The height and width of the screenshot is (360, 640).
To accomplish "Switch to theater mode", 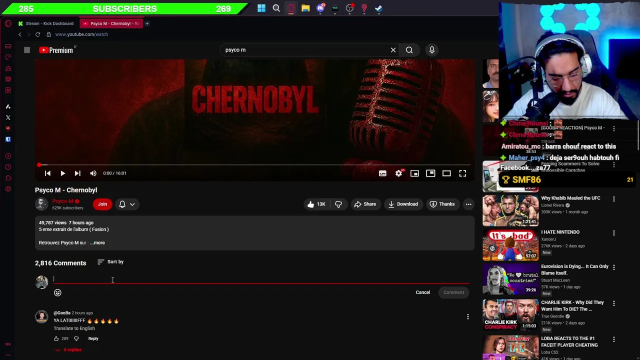I will click(446, 173).
